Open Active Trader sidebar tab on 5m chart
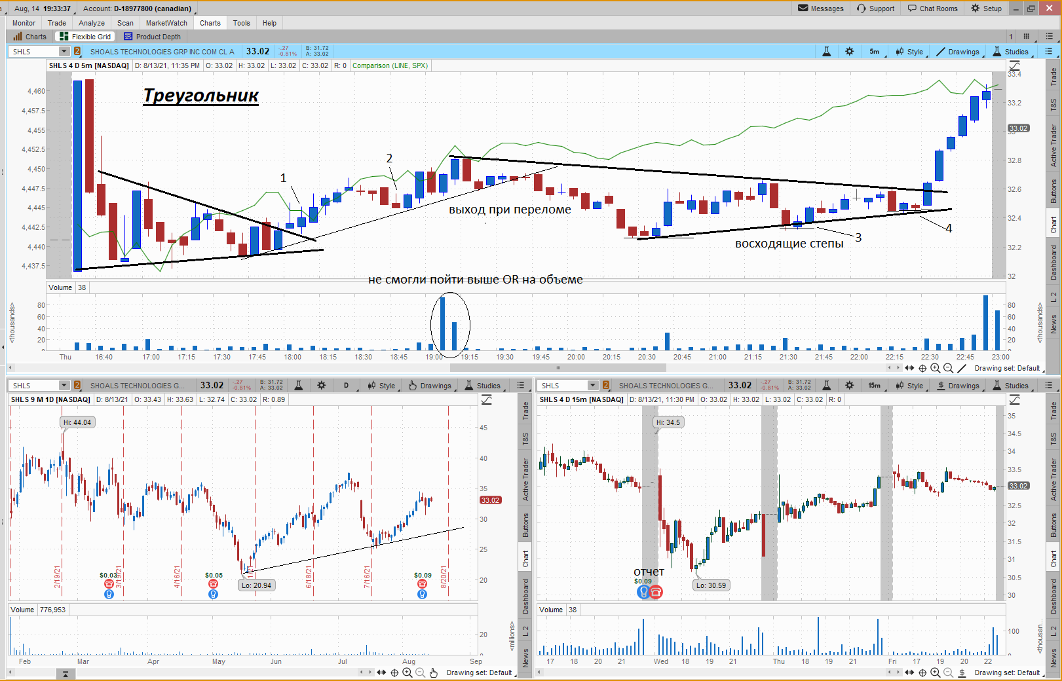 point(1053,145)
